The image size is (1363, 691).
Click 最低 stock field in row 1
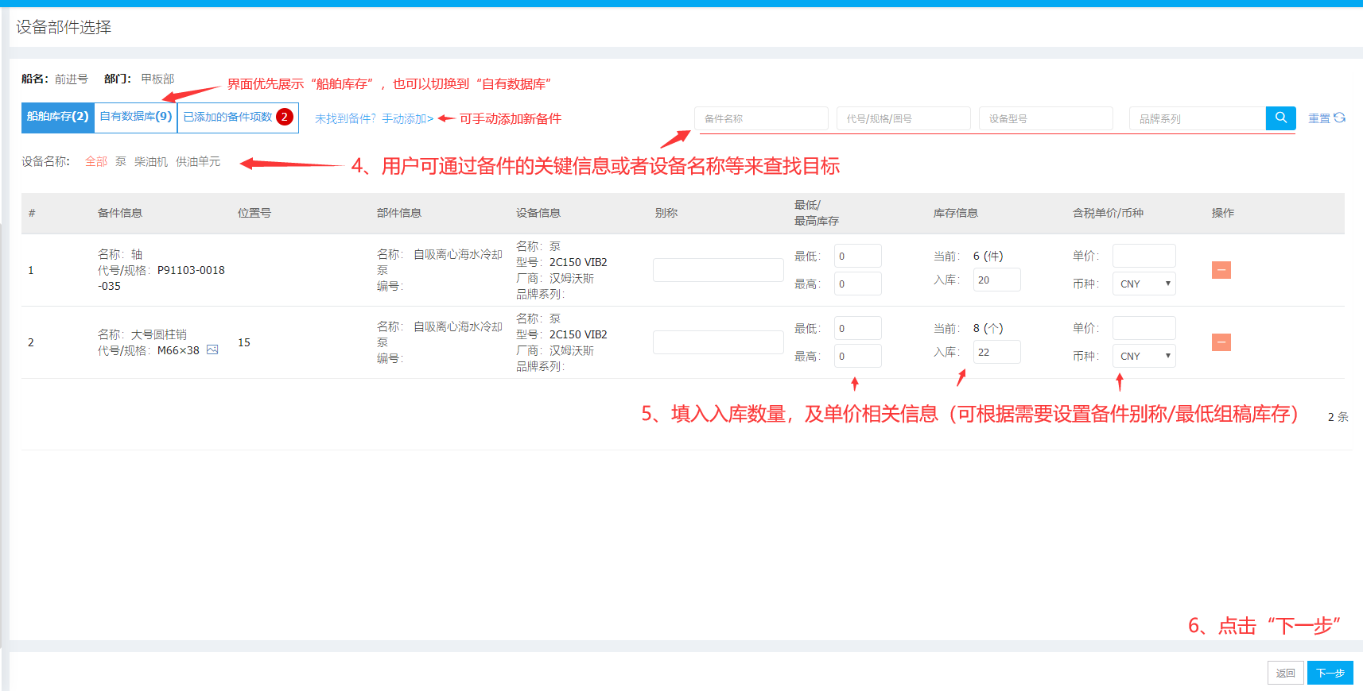(x=857, y=256)
